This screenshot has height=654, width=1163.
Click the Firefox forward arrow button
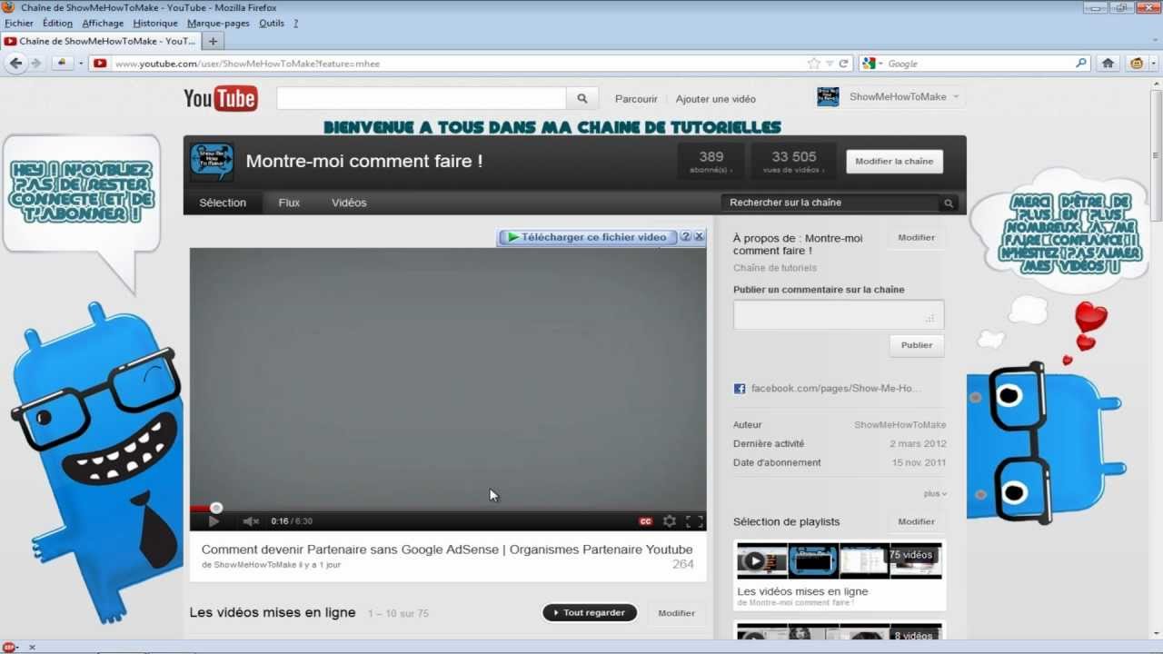pyautogui.click(x=36, y=64)
